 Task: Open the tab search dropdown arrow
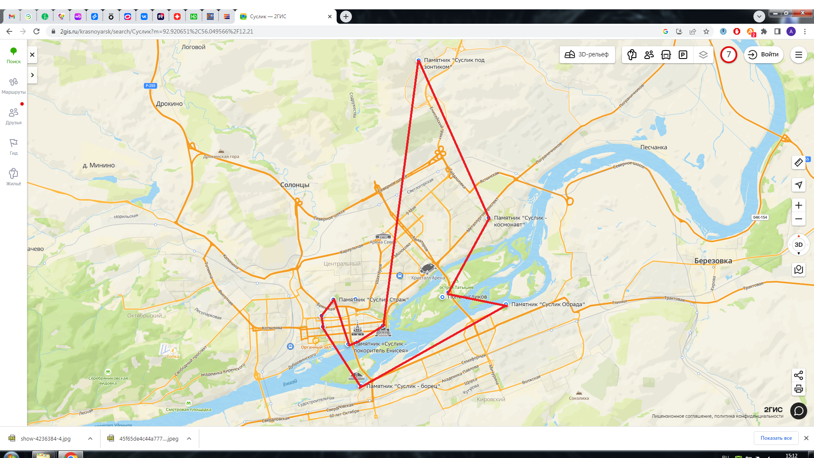pyautogui.click(x=759, y=17)
